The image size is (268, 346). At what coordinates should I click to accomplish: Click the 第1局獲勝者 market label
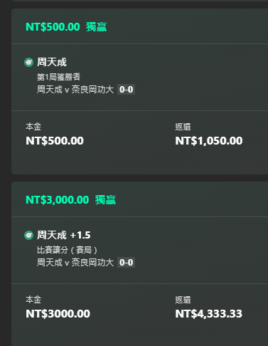click(x=58, y=77)
